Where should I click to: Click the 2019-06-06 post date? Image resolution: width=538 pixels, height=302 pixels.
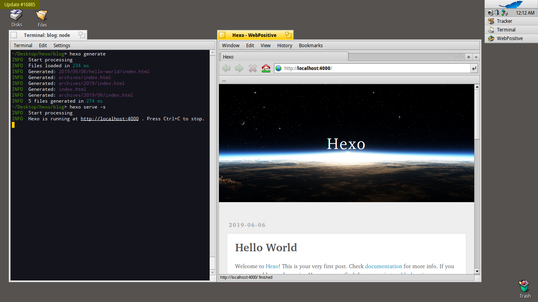click(247, 225)
